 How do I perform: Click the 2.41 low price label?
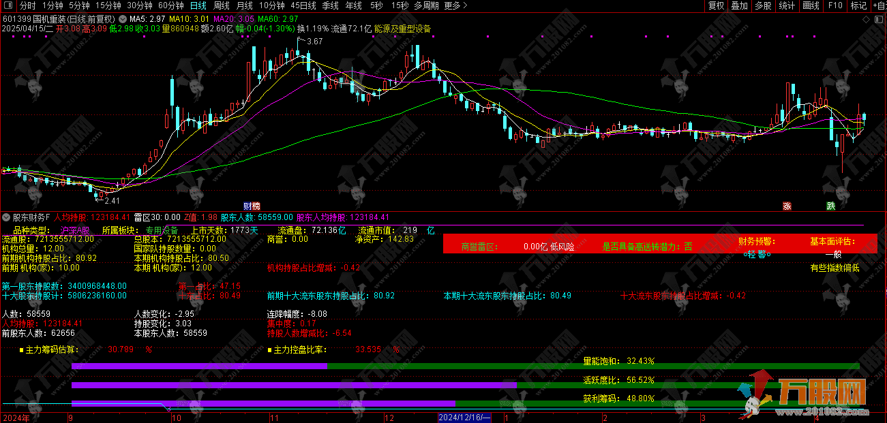tap(112, 200)
